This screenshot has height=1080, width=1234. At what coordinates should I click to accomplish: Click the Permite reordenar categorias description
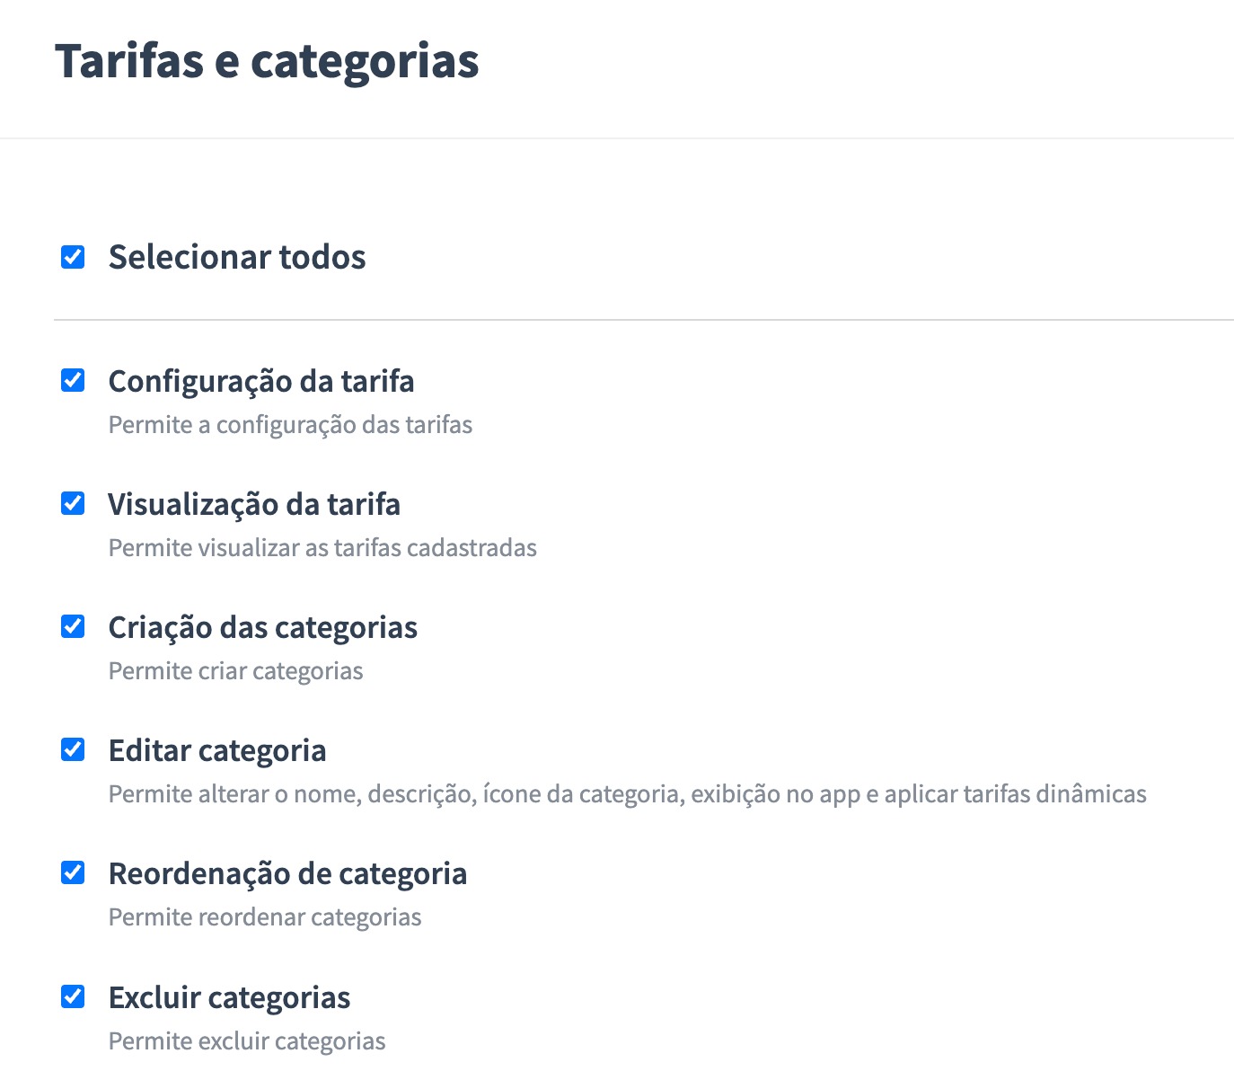(265, 917)
